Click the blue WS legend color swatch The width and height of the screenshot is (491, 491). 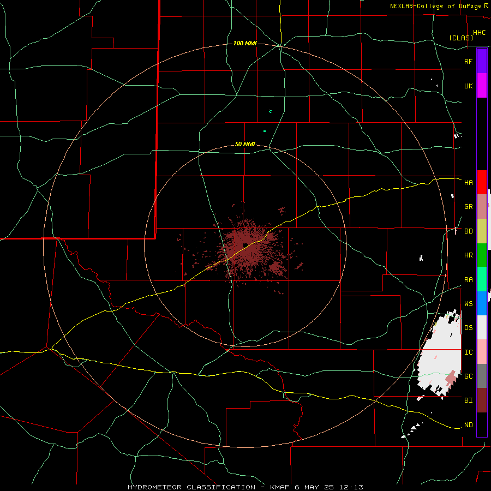point(482,303)
